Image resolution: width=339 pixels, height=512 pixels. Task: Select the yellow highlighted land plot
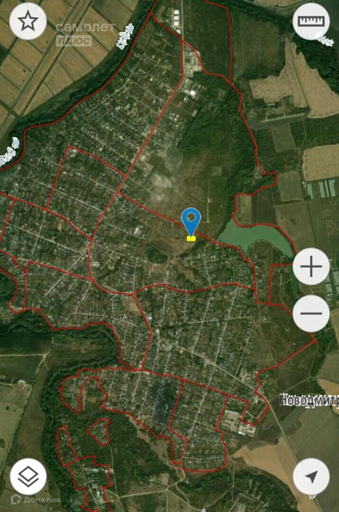pyautogui.click(x=191, y=238)
